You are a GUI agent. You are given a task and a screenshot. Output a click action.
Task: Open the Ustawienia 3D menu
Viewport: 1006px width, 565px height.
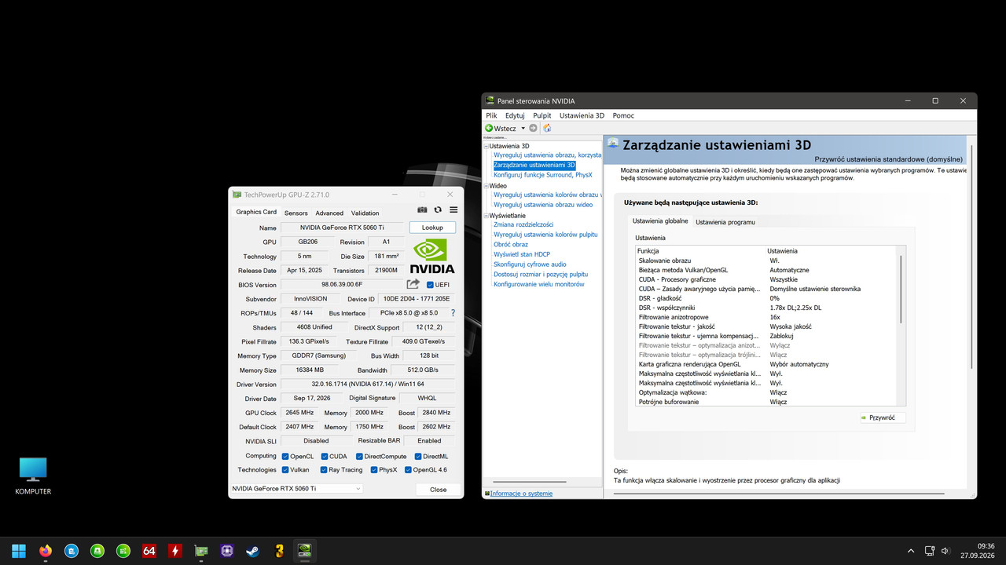coord(582,115)
